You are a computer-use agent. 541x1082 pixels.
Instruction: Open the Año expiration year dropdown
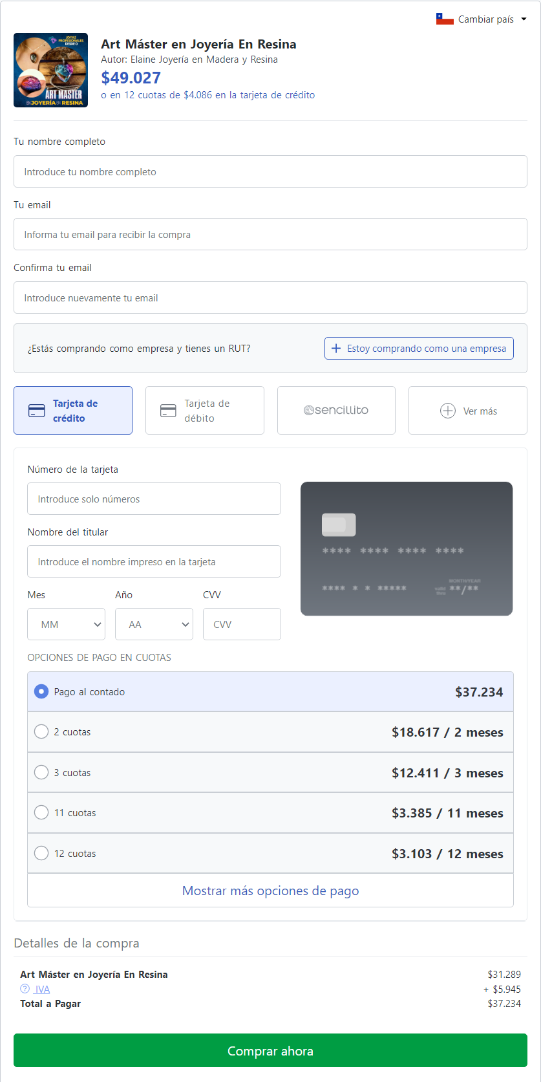[x=154, y=624]
